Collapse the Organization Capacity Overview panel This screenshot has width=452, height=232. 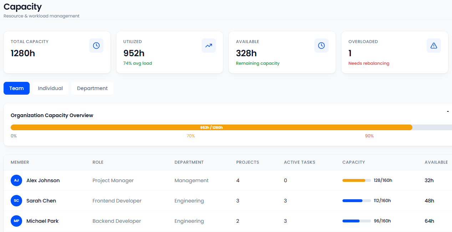(x=447, y=111)
